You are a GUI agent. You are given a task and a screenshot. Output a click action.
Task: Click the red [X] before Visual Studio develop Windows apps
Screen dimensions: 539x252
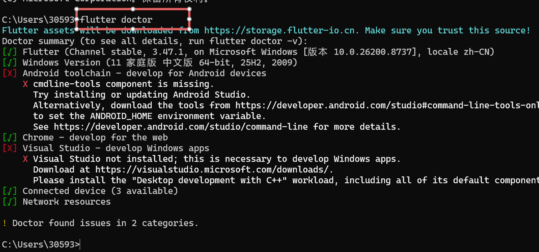point(10,148)
